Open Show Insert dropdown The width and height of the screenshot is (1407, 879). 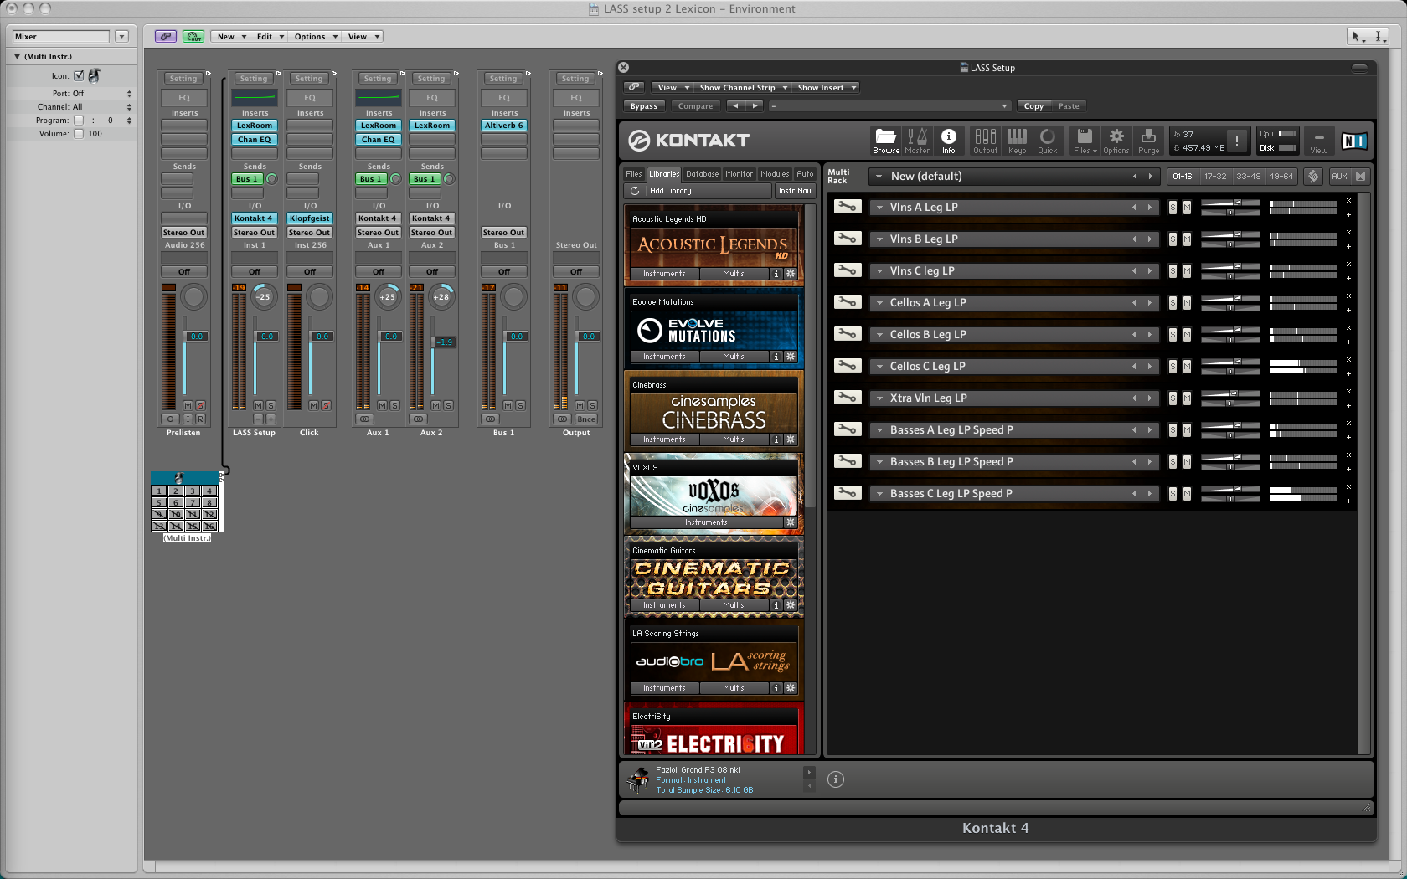click(x=827, y=87)
